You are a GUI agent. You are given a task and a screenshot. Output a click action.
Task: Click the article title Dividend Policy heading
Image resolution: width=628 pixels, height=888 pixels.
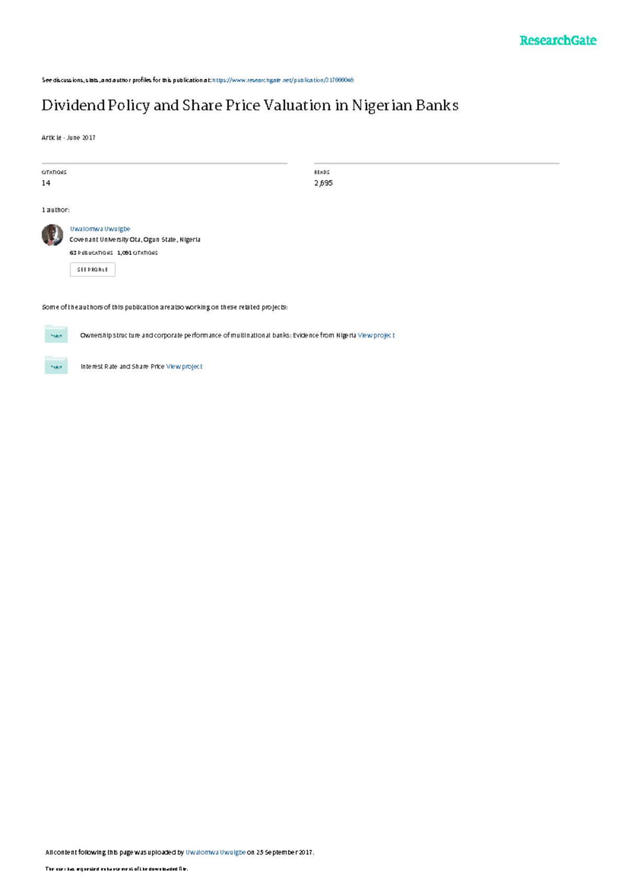250,105
